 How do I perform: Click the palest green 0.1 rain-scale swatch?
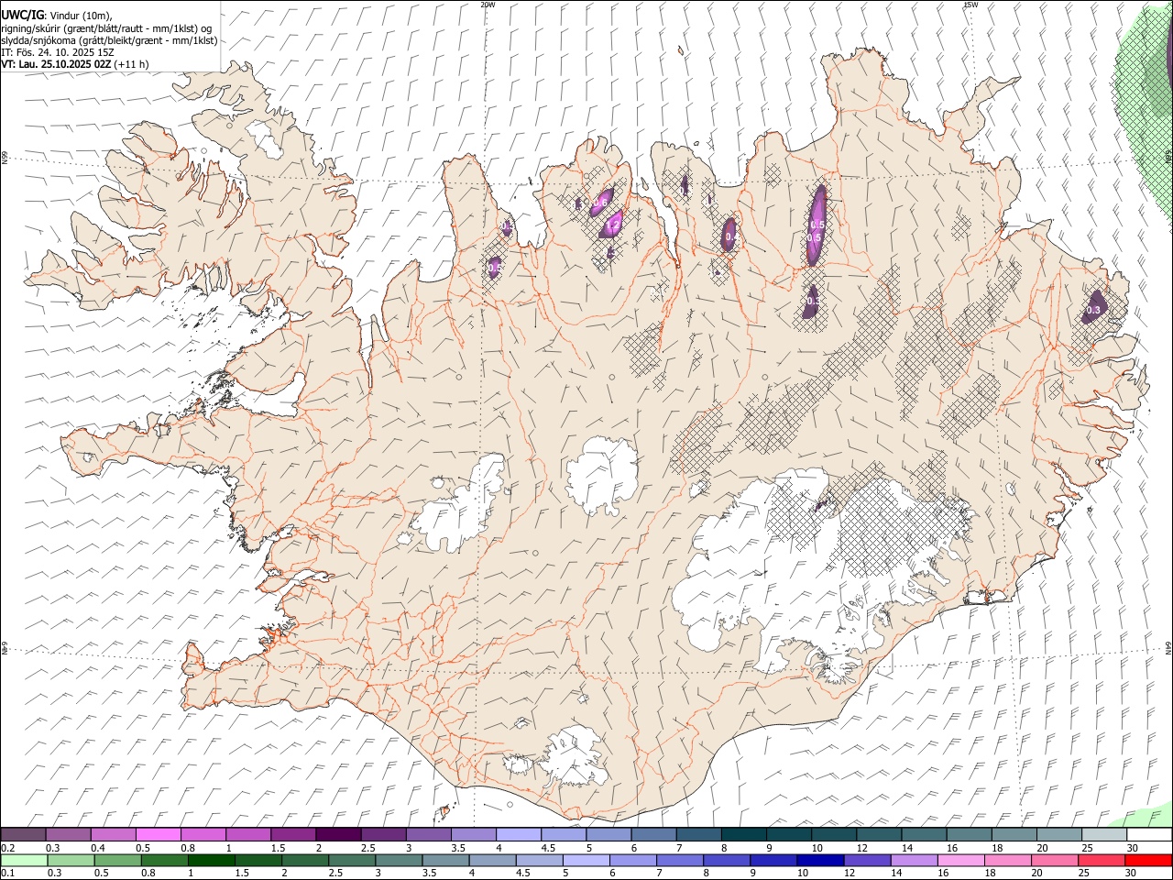pyautogui.click(x=24, y=861)
